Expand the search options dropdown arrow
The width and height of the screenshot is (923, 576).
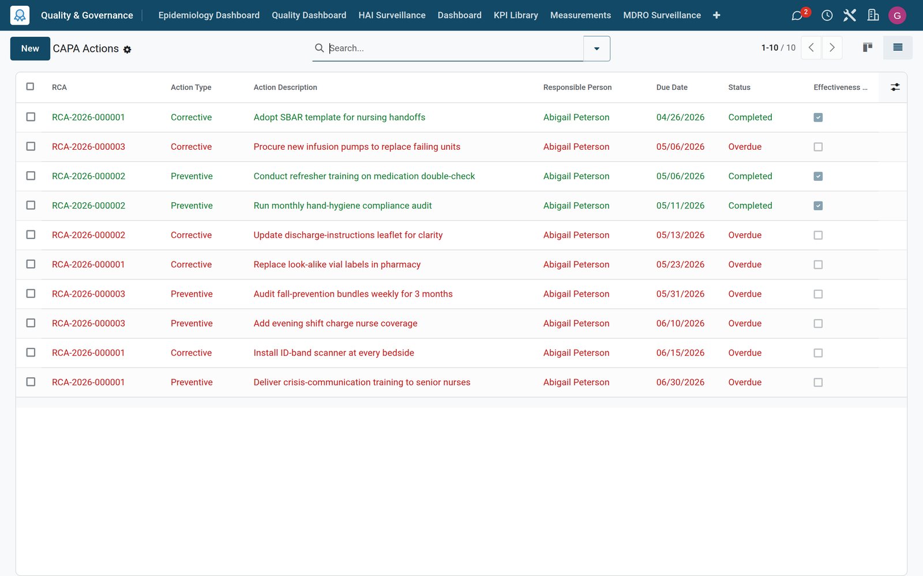[596, 48]
